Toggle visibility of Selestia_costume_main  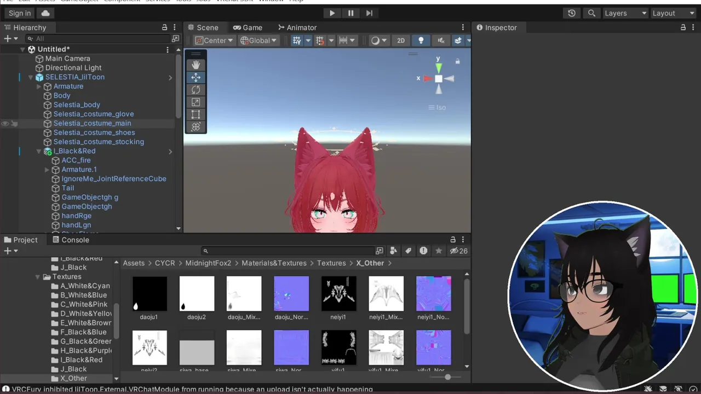point(5,124)
